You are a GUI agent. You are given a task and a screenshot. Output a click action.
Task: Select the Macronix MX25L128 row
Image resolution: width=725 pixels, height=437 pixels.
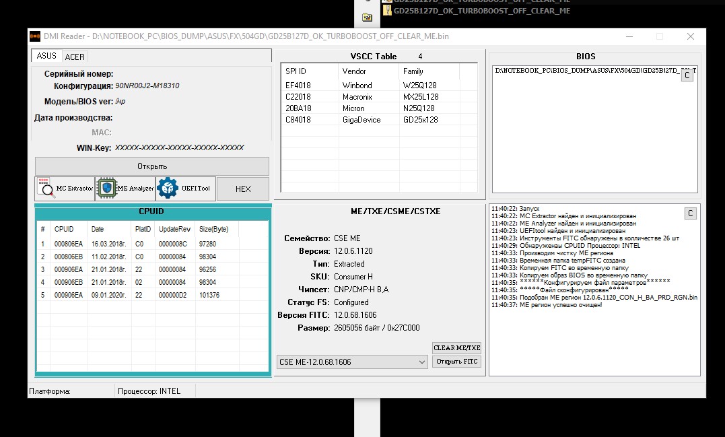379,97
